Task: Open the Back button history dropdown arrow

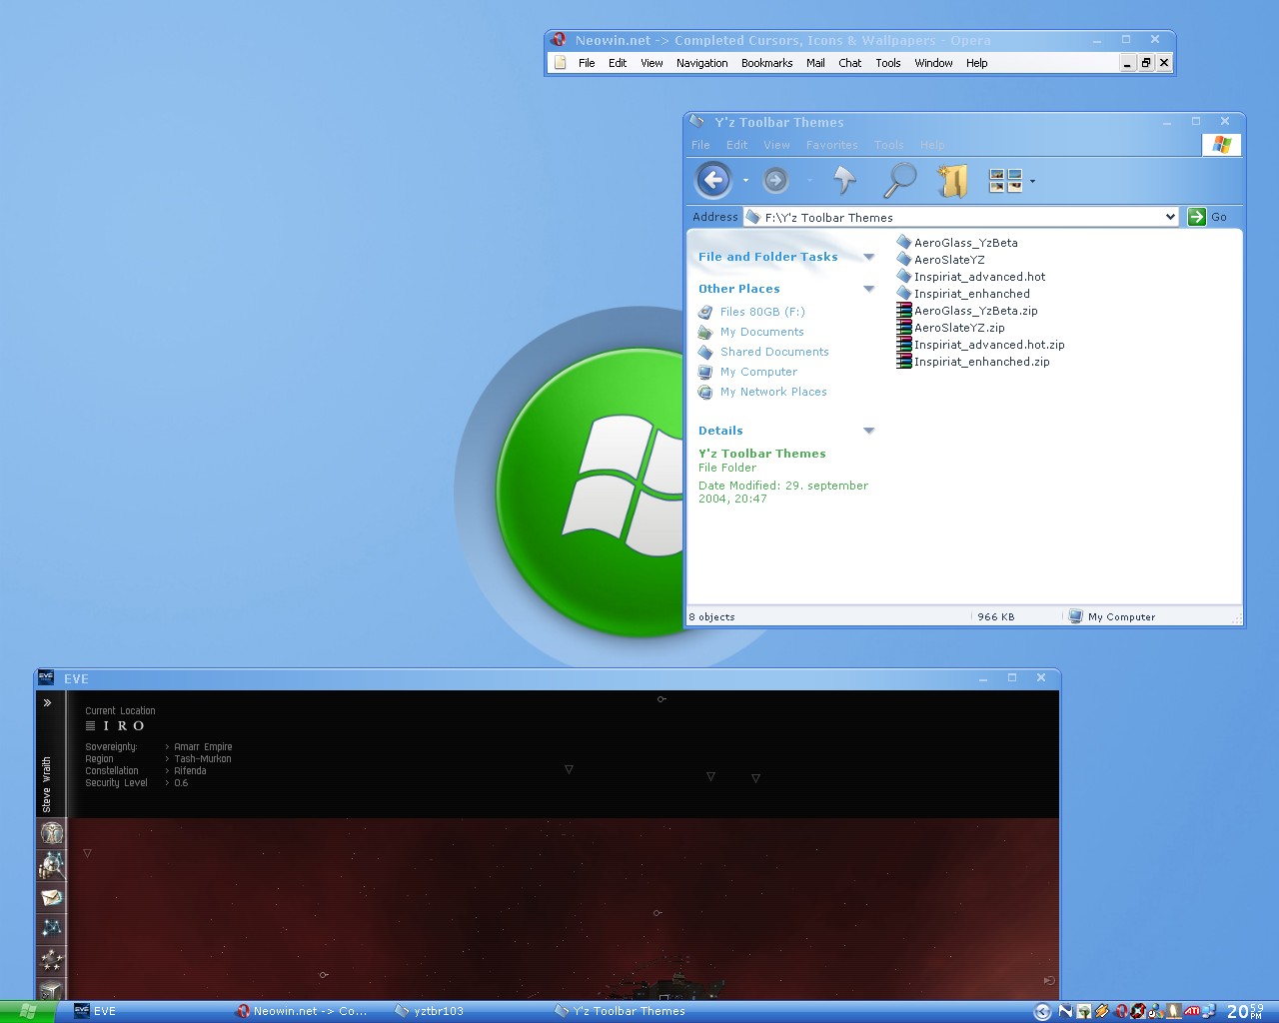Action: 745,181
